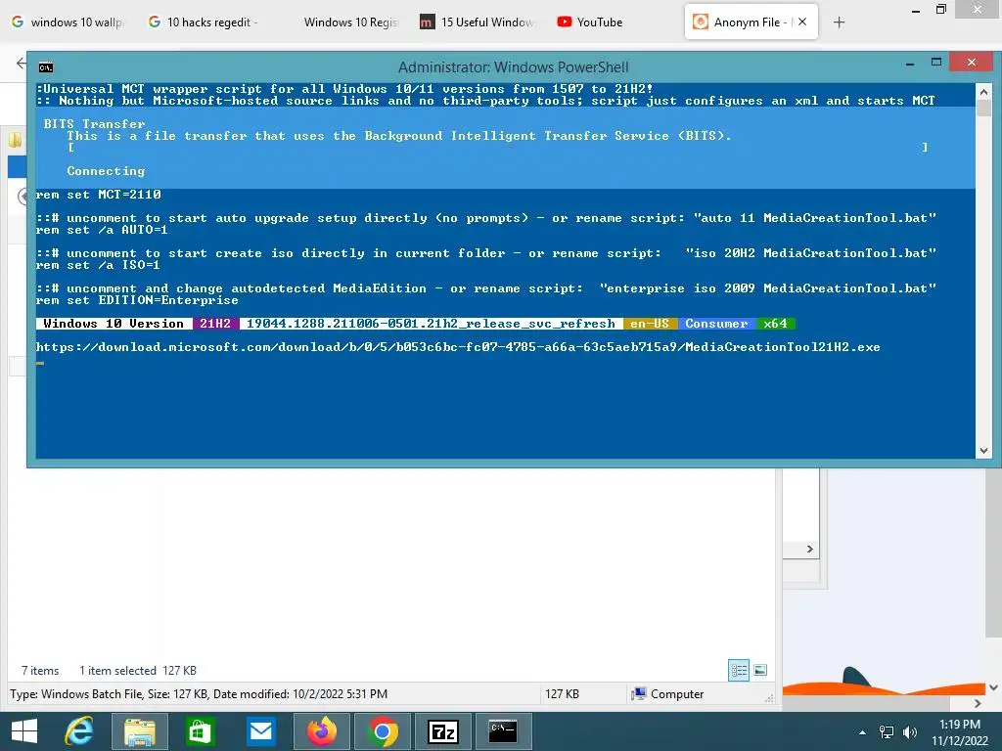Viewport: 1002px width, 751px height.
Task: Click the Consumer edition label
Action: click(x=716, y=323)
